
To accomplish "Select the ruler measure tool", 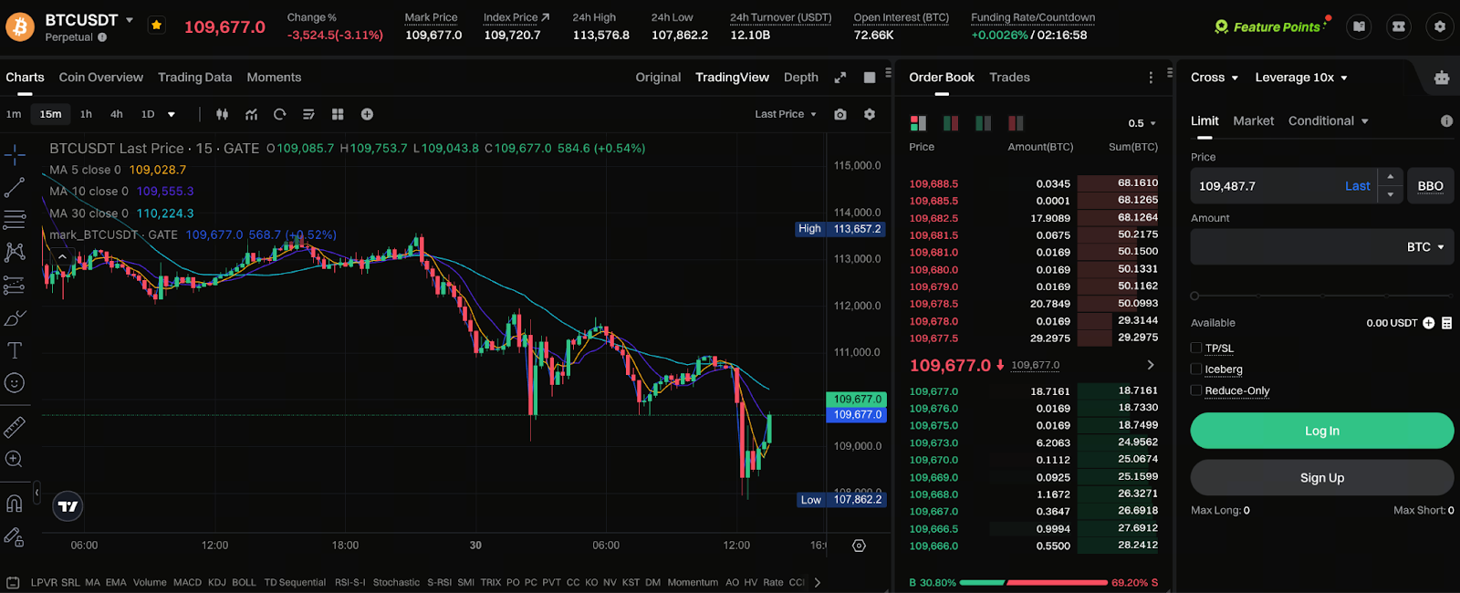I will 15,426.
